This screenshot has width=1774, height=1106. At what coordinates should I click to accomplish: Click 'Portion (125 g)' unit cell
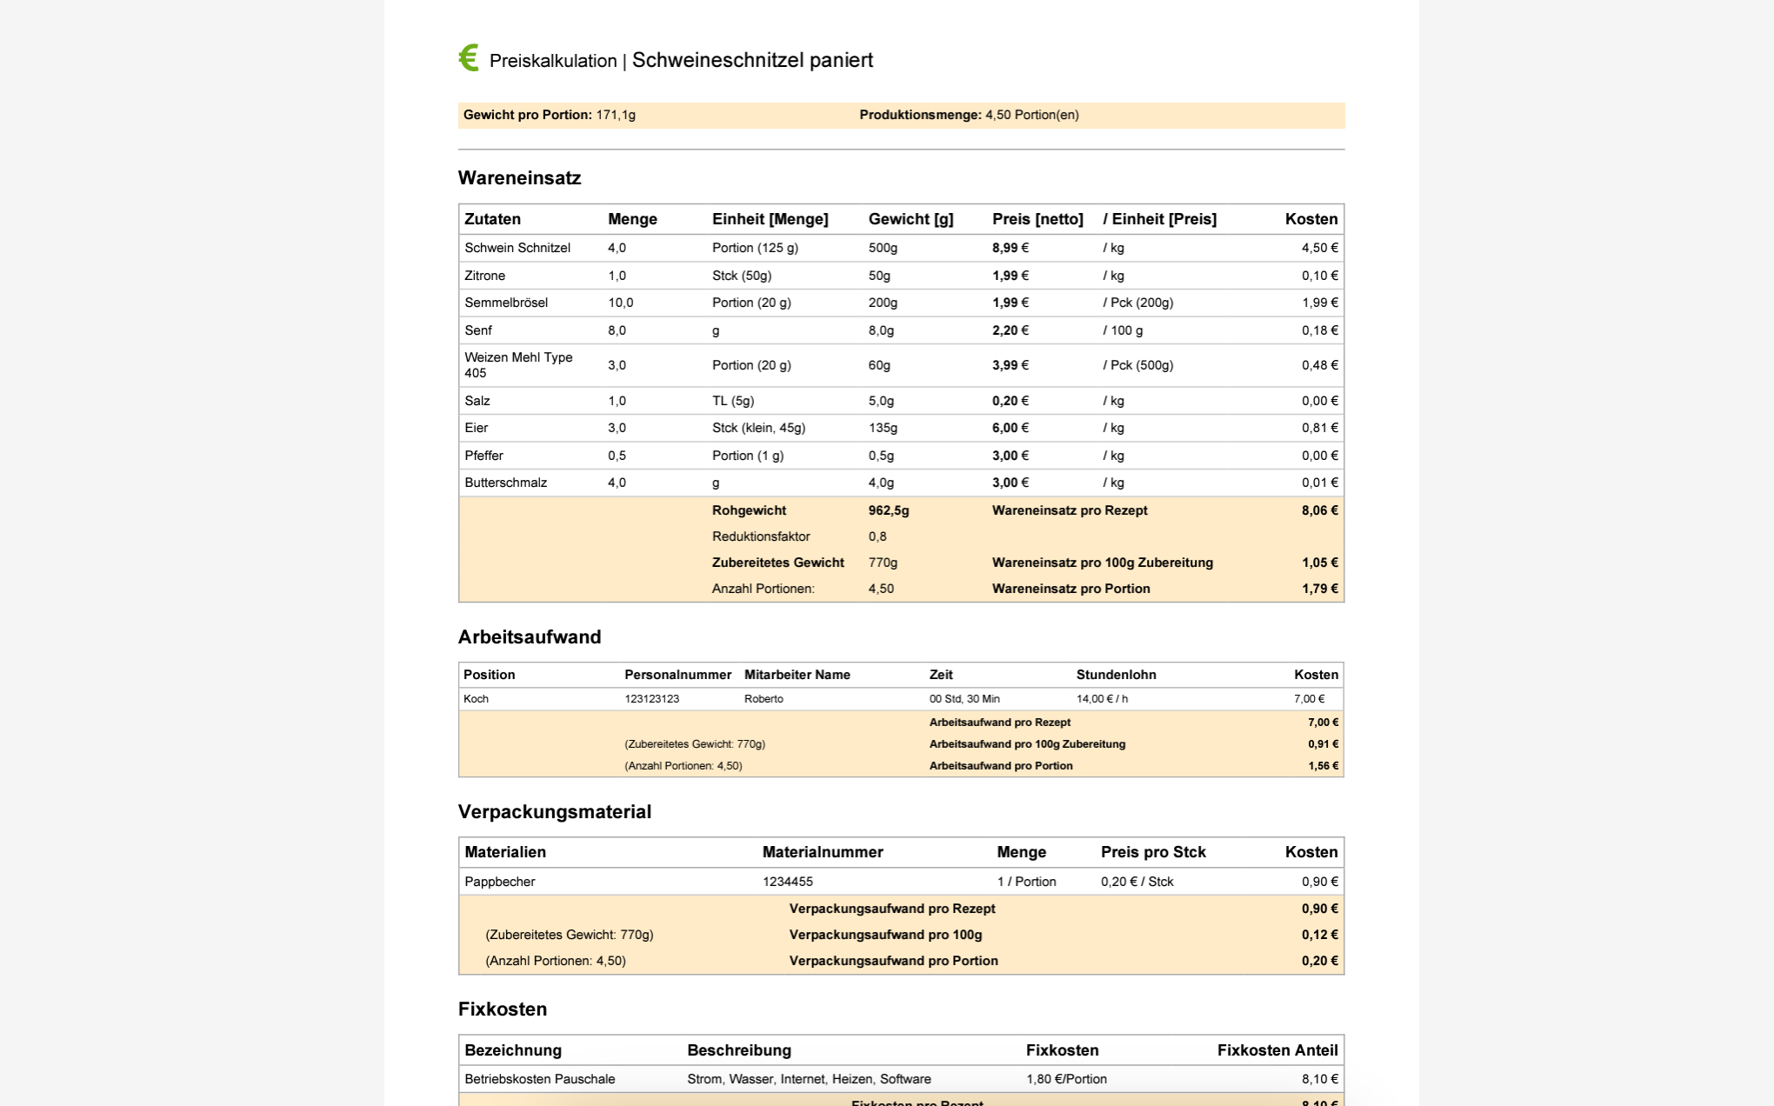click(755, 248)
